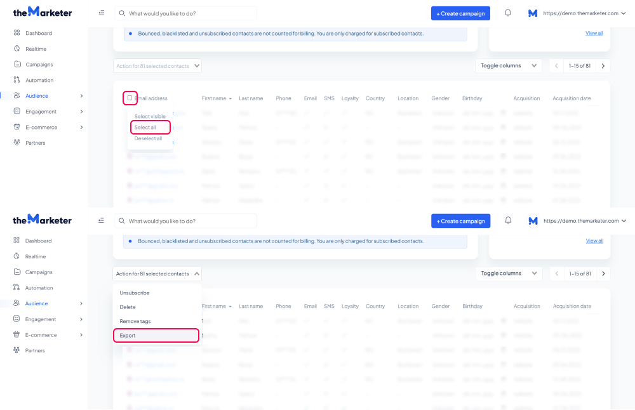Open Partners icon in upper screenshot sidebar

17,142
